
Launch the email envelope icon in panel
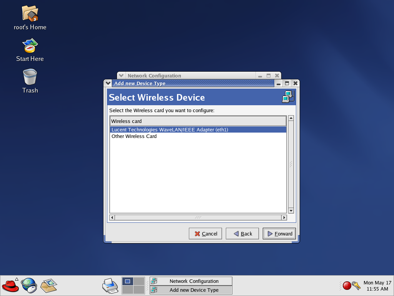coord(48,286)
